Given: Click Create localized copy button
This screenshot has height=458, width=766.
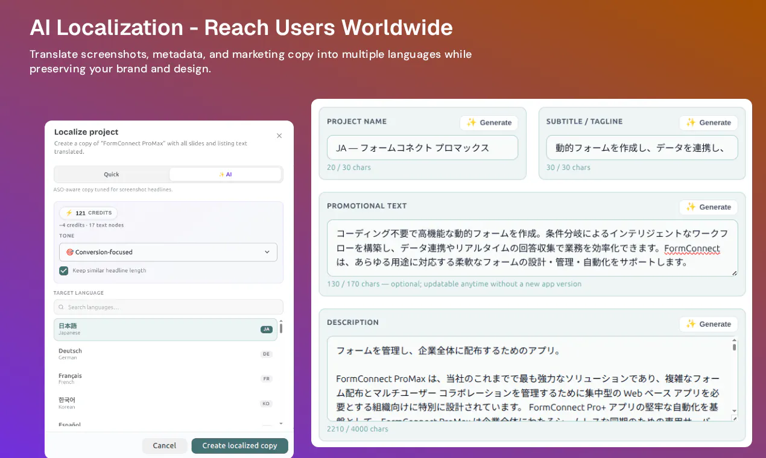Looking at the screenshot, I should point(239,446).
